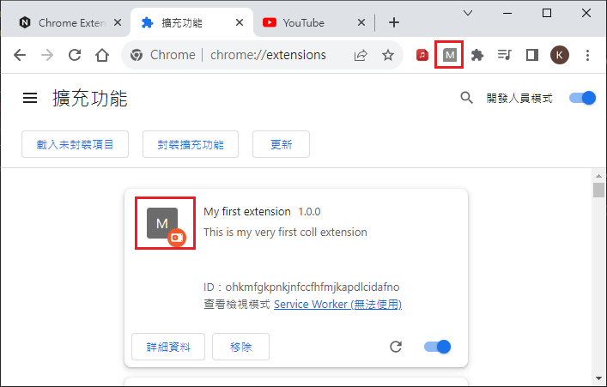Click the 載入未封裝項目 button
The image size is (607, 387).
(76, 144)
